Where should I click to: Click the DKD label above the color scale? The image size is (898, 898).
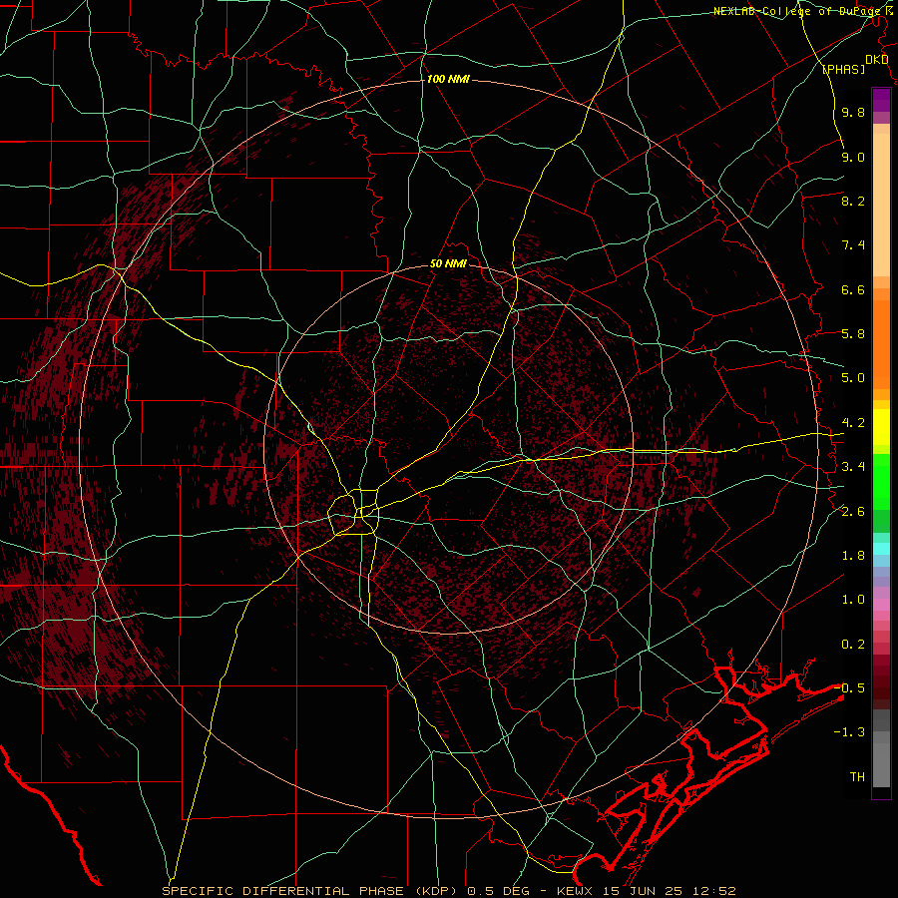pos(877,60)
